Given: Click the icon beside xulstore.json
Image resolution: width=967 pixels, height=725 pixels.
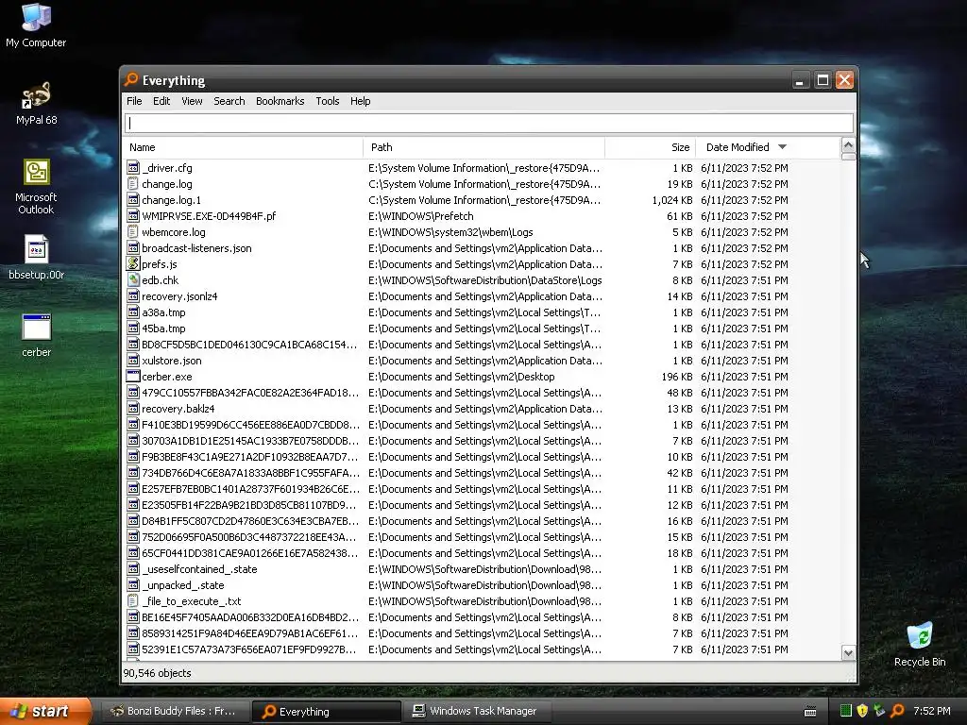Looking at the screenshot, I should [132, 360].
